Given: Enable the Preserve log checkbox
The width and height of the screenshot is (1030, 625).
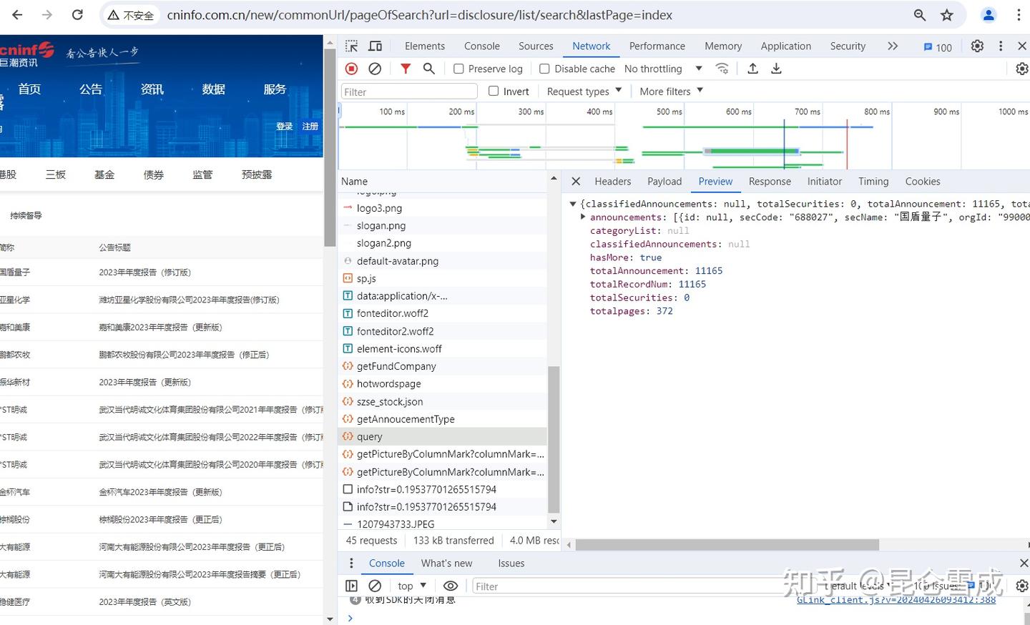Looking at the screenshot, I should 458,69.
